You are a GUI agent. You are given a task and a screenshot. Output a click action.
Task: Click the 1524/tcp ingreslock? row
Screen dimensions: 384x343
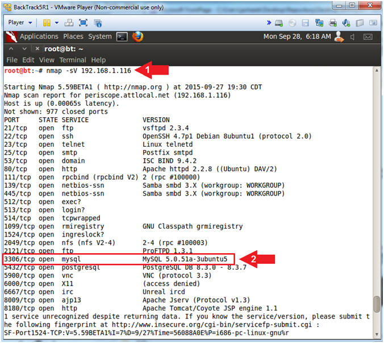click(54, 234)
